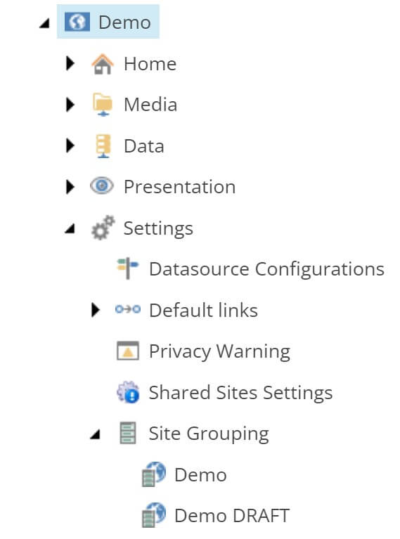Click the chain icon for Default links
Viewport: 400px width, 539px height.
(128, 309)
